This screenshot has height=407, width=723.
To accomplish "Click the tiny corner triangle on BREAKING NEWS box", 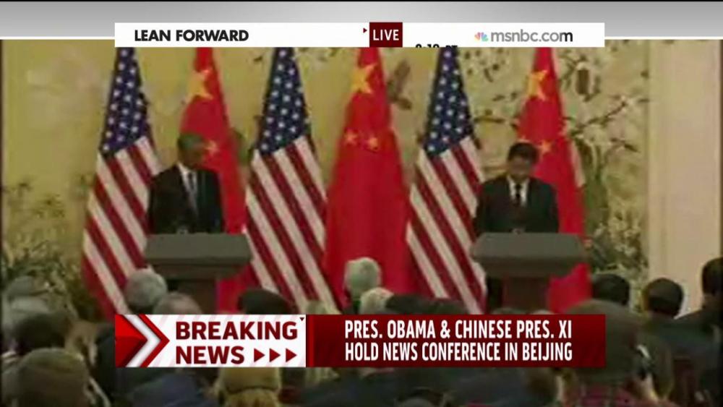I will click(x=302, y=319).
